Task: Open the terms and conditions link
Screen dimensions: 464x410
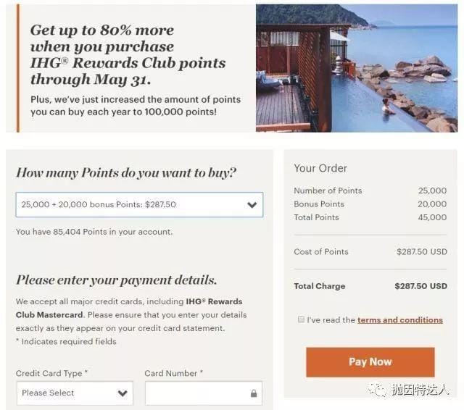Action: point(399,319)
